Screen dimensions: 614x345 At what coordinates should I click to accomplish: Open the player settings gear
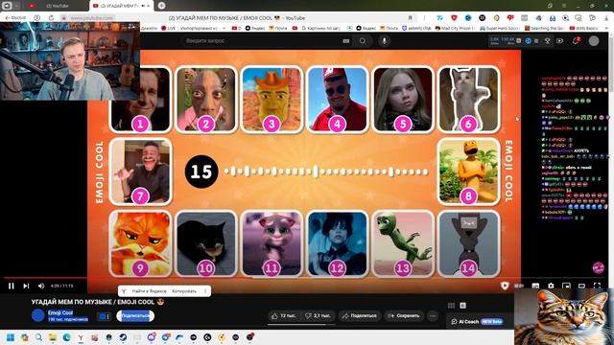click(551, 286)
